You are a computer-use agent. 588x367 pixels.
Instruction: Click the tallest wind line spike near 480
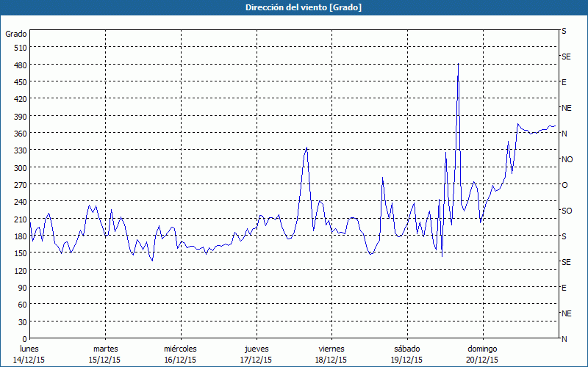coord(458,65)
